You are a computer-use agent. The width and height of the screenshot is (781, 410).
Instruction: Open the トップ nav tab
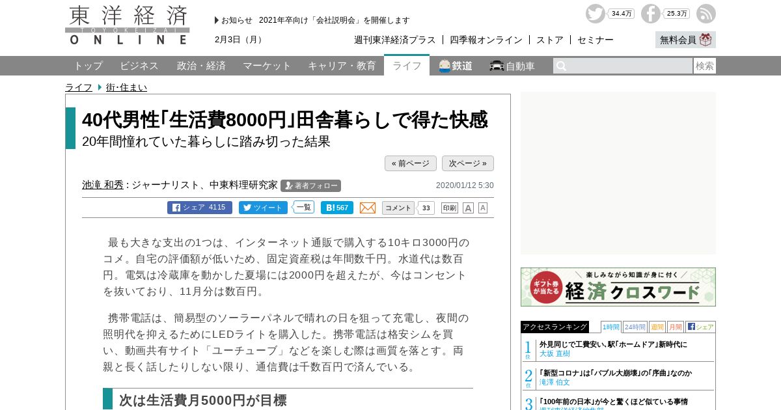coord(88,66)
